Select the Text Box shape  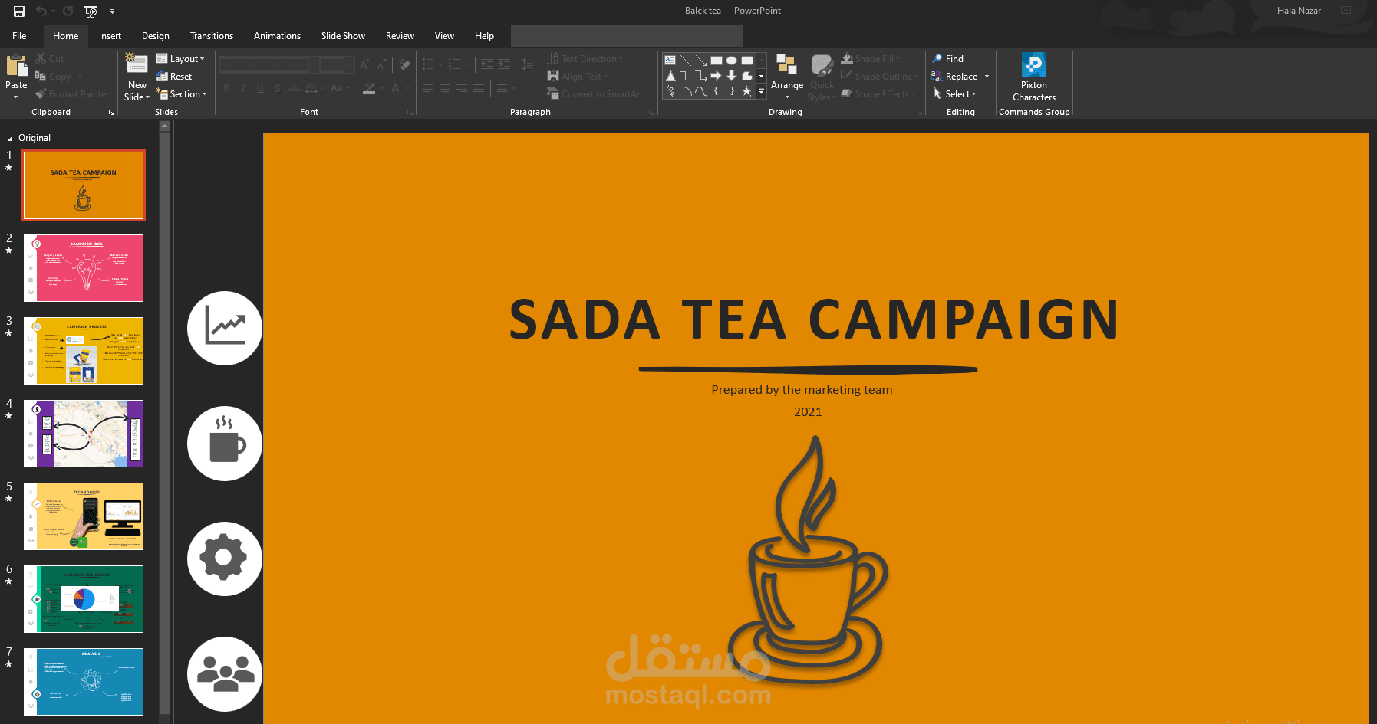point(670,60)
